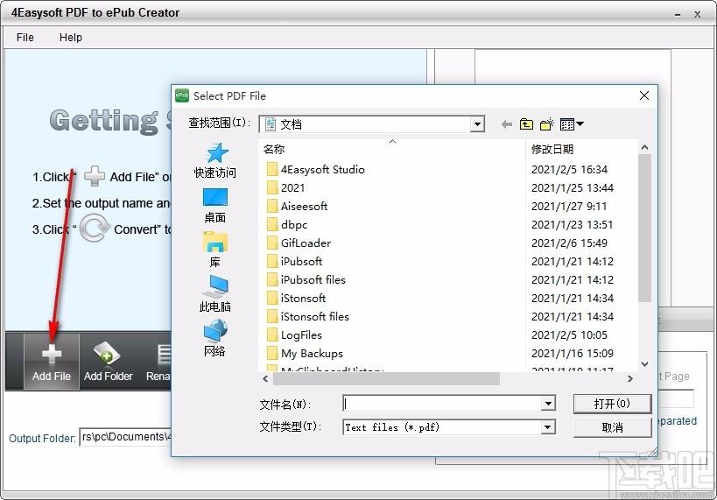This screenshot has height=500, width=717.
Task: Click the Add Folder toolbar button
Action: pyautogui.click(x=108, y=362)
